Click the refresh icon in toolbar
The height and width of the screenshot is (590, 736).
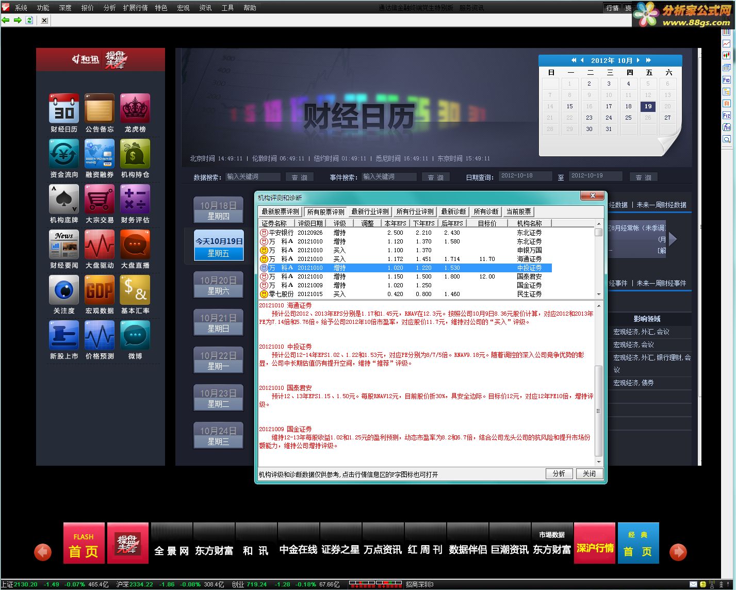coord(29,20)
